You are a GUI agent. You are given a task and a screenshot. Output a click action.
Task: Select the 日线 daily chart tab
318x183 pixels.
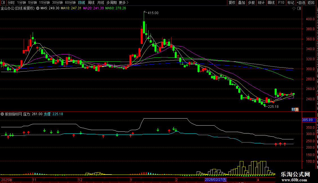click(x=82, y=3)
